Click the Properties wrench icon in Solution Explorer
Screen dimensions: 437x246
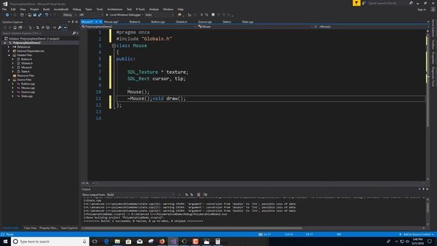(59, 27)
